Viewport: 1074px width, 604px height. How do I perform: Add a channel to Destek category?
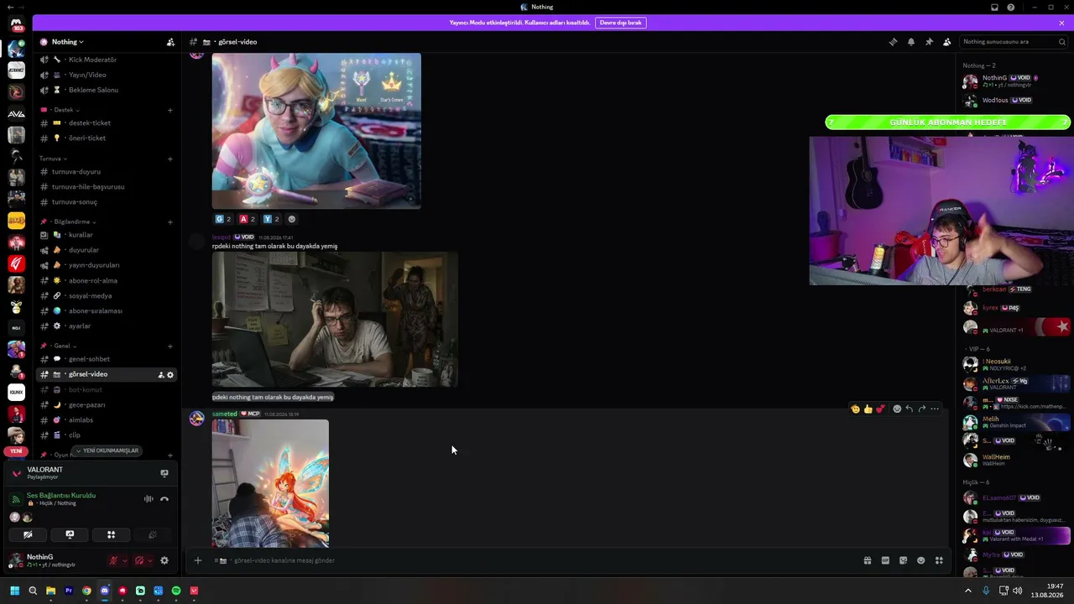(170, 110)
